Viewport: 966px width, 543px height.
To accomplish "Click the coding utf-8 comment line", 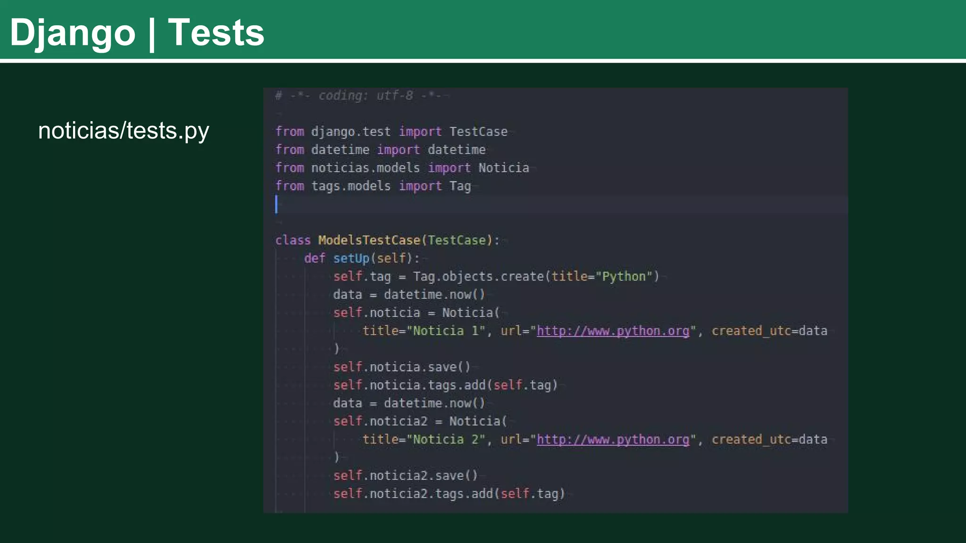I will click(358, 96).
